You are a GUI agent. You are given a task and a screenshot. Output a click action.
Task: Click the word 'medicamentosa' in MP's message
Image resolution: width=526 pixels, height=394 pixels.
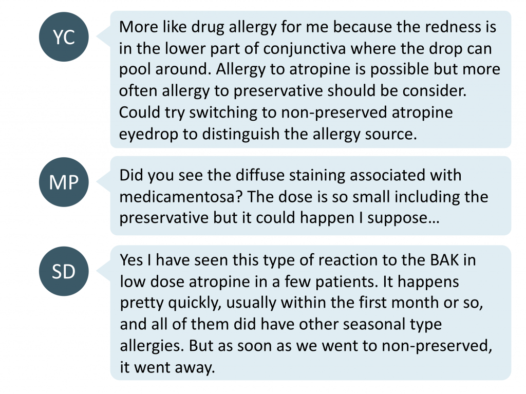click(181, 197)
